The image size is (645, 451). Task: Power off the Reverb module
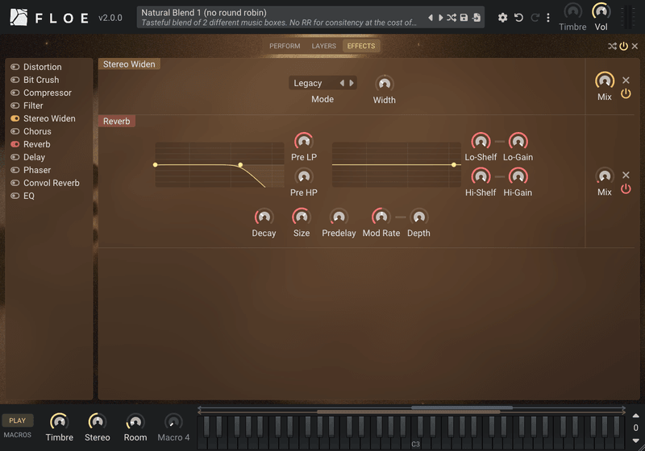(626, 189)
